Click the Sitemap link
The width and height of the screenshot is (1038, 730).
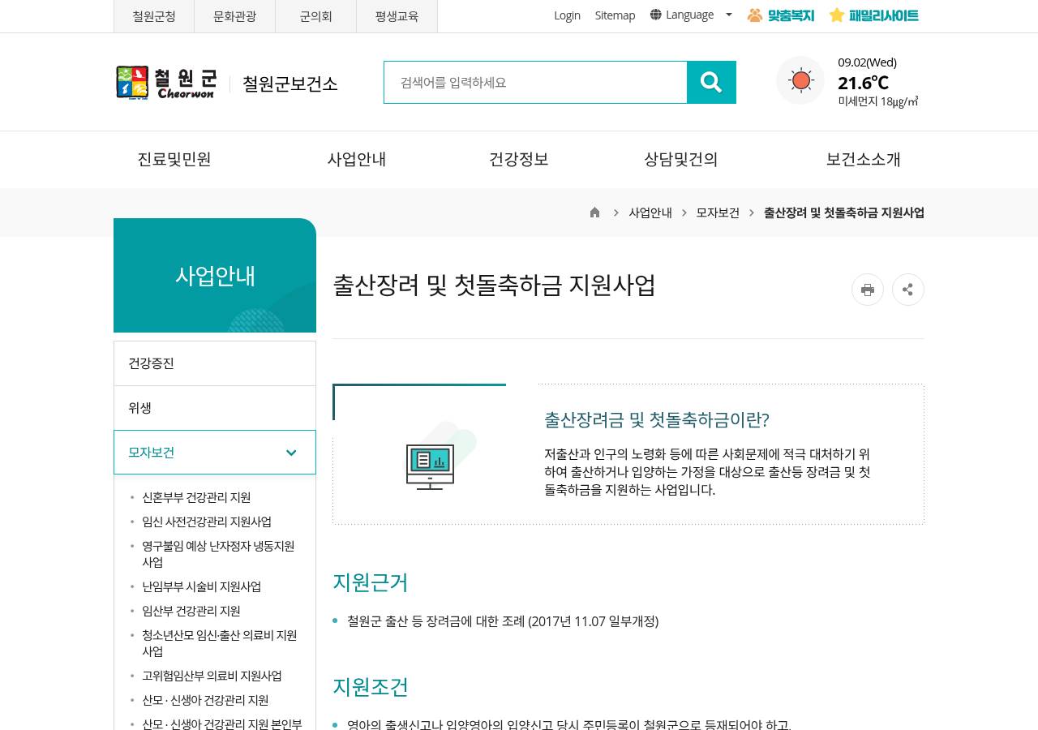615,15
